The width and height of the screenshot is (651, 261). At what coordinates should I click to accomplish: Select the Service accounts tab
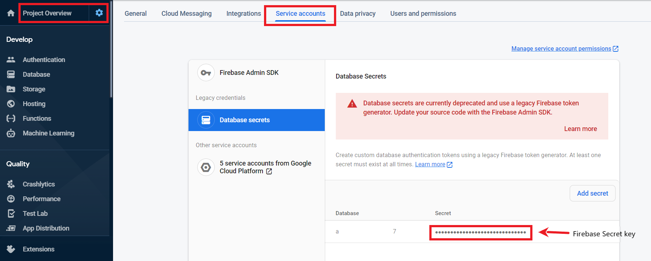pos(300,14)
